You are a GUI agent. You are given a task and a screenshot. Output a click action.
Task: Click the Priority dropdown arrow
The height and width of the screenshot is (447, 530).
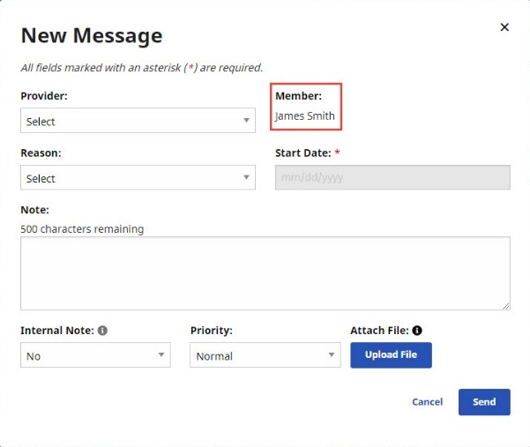(332, 354)
